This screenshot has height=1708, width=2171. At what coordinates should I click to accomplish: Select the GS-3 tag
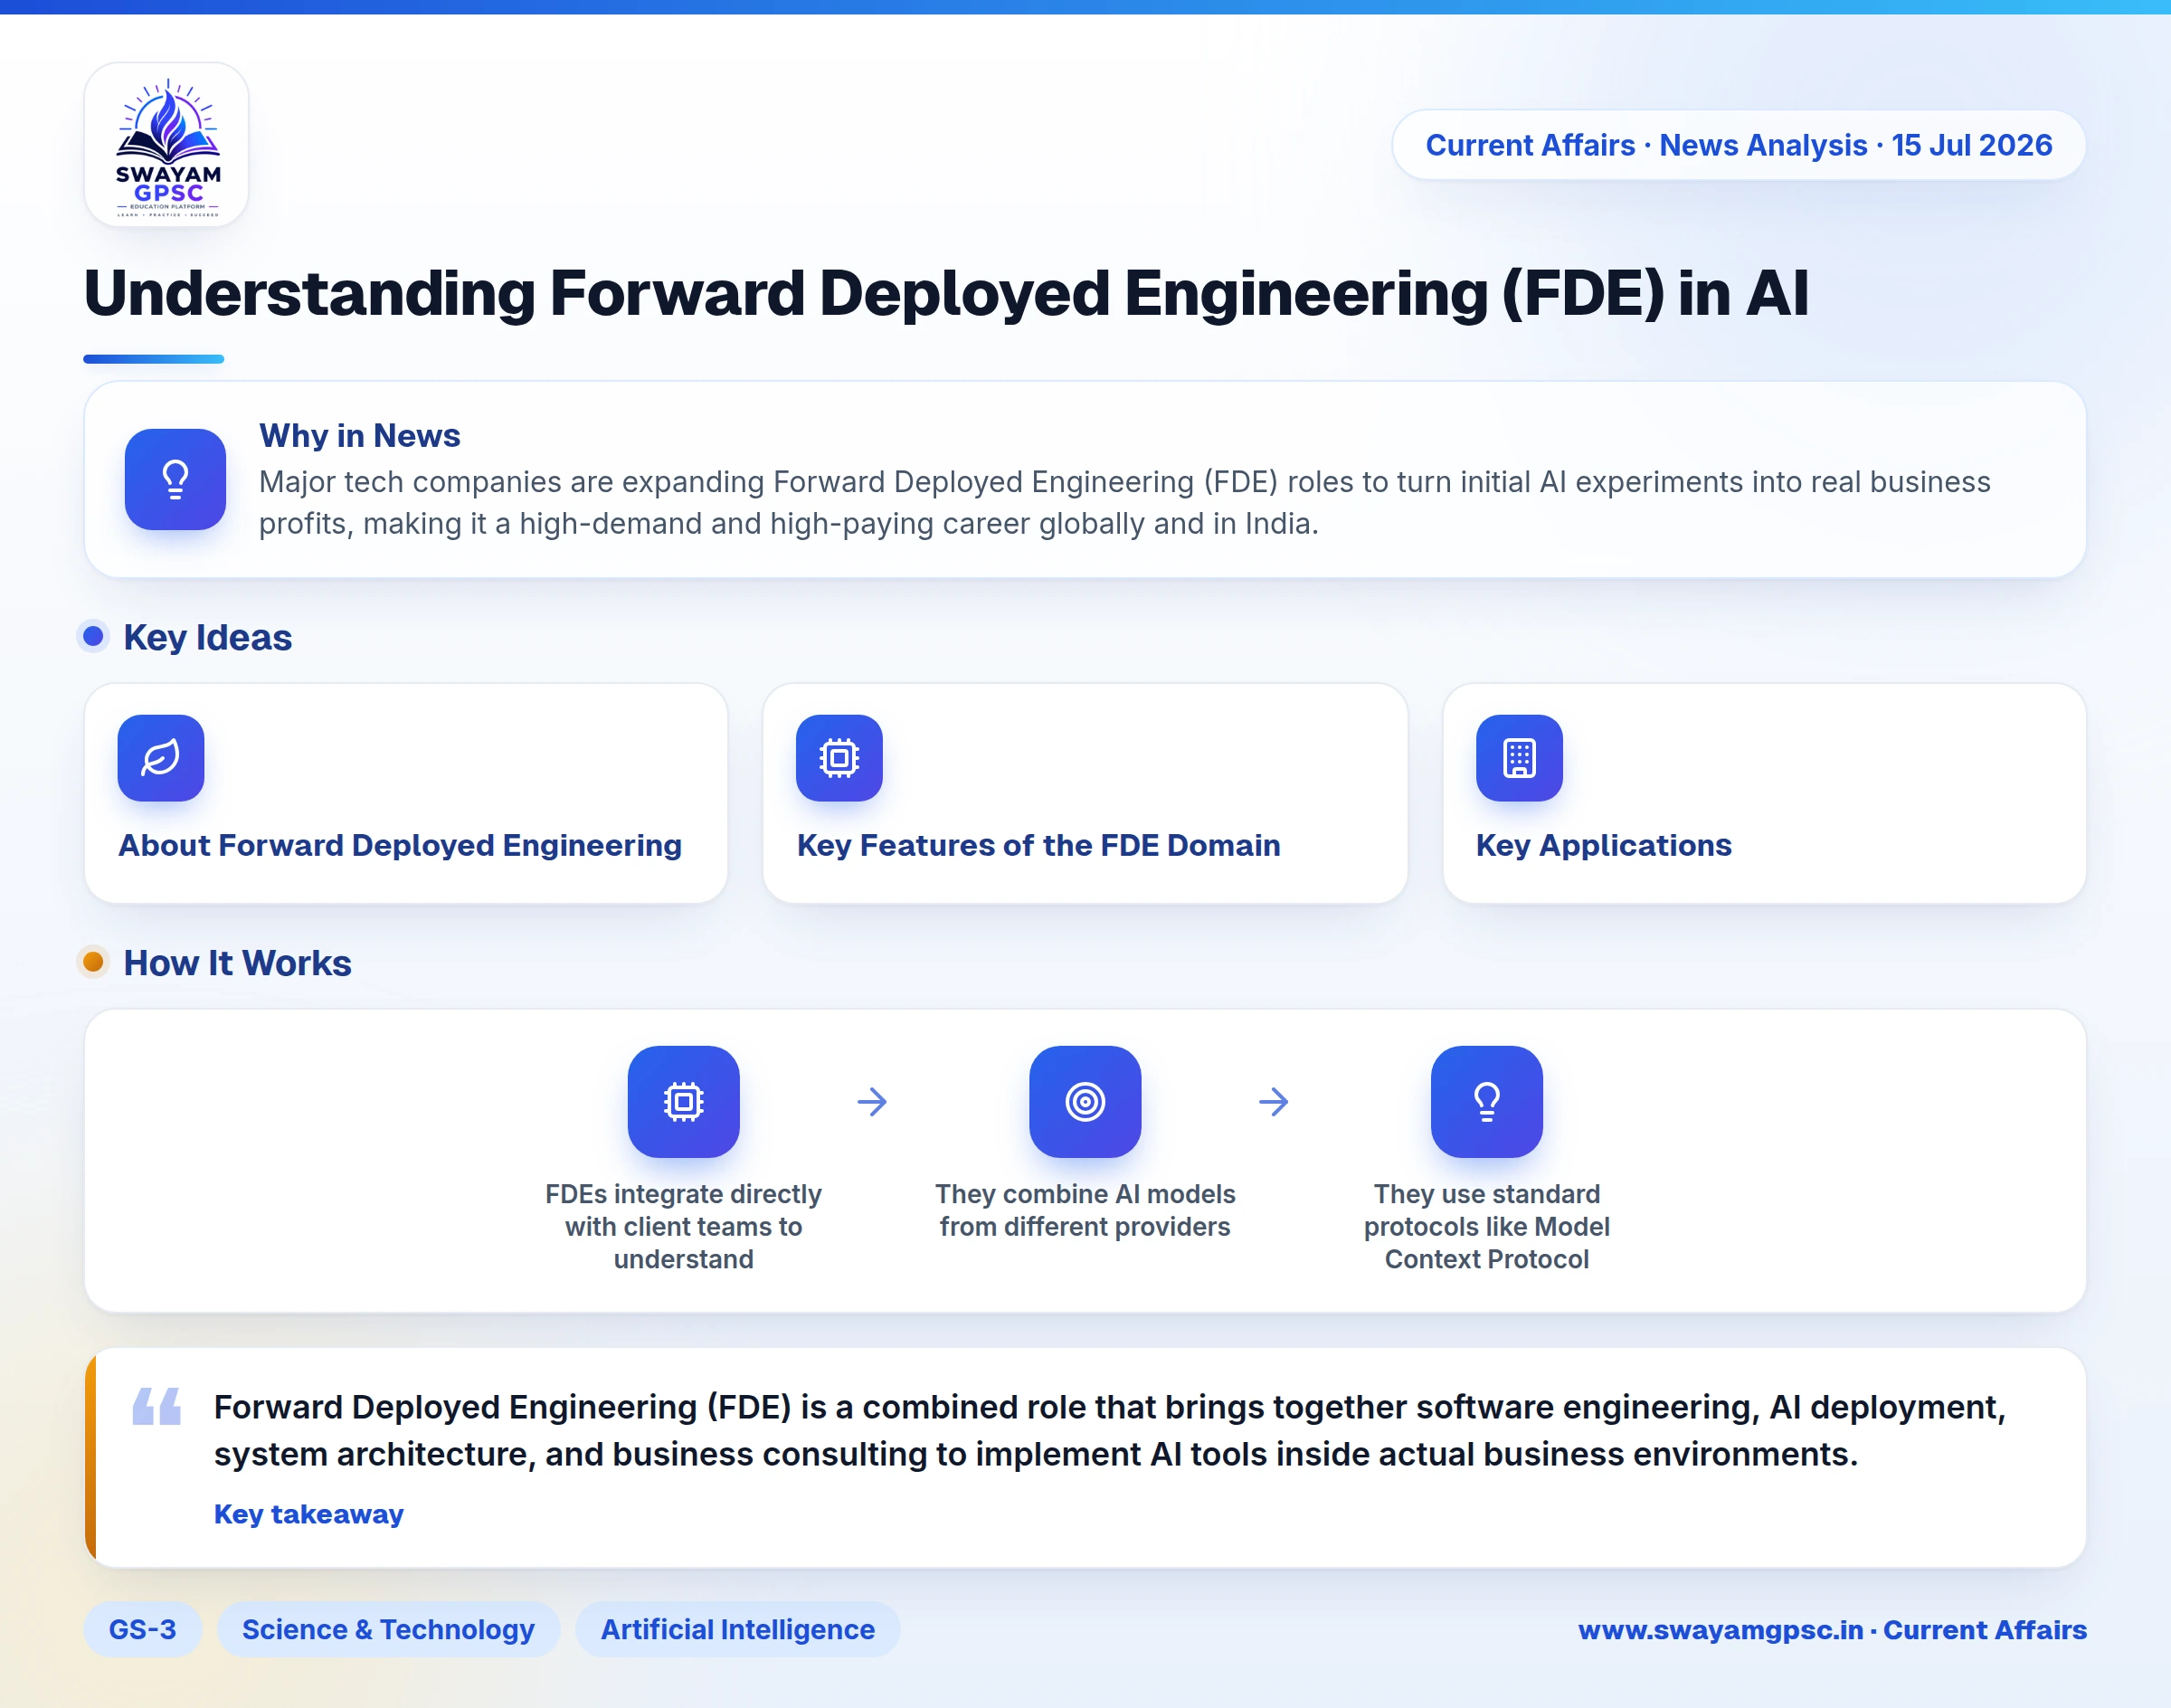click(x=143, y=1629)
